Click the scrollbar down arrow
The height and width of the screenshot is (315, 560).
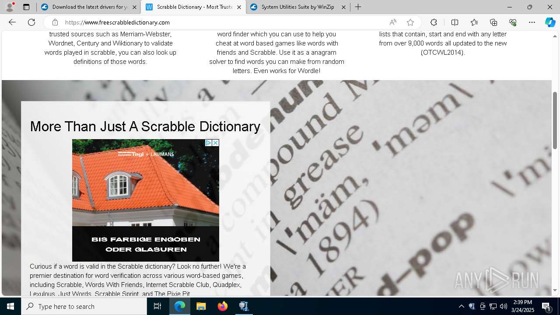(x=555, y=290)
